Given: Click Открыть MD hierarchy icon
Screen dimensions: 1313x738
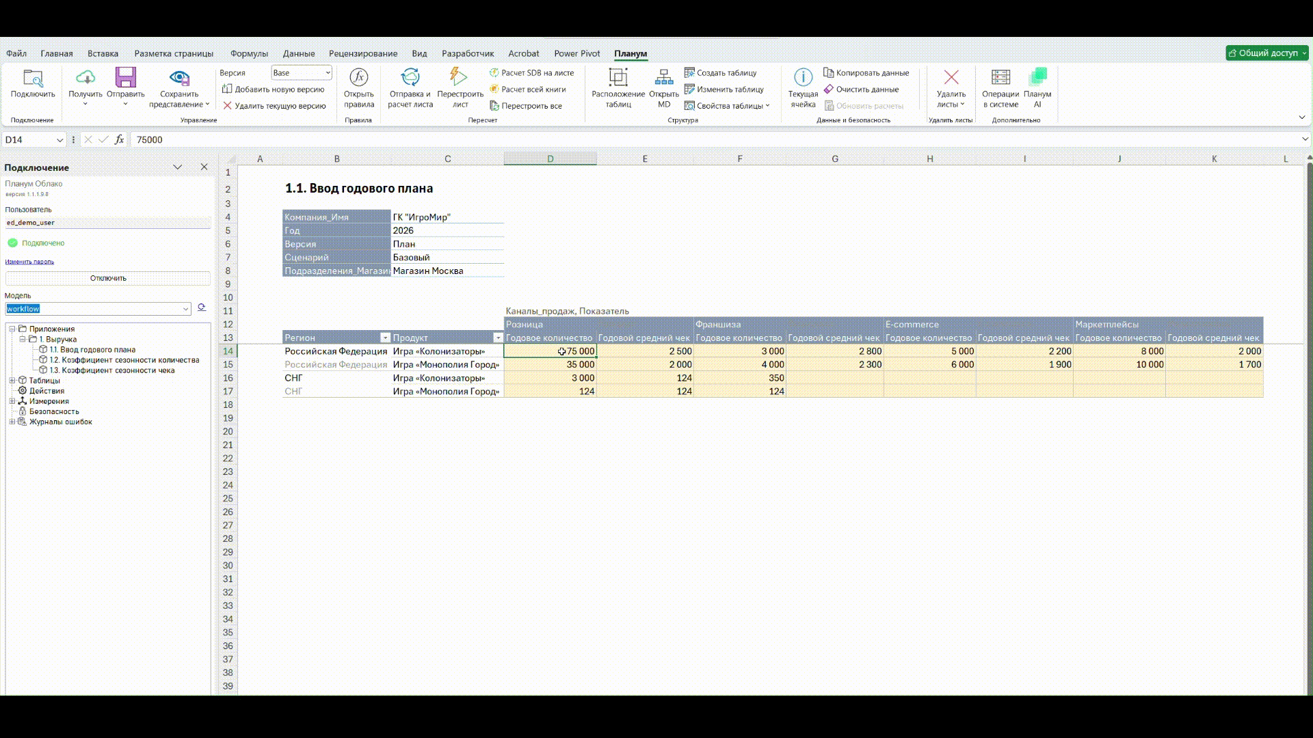Looking at the screenshot, I should coord(663,78).
